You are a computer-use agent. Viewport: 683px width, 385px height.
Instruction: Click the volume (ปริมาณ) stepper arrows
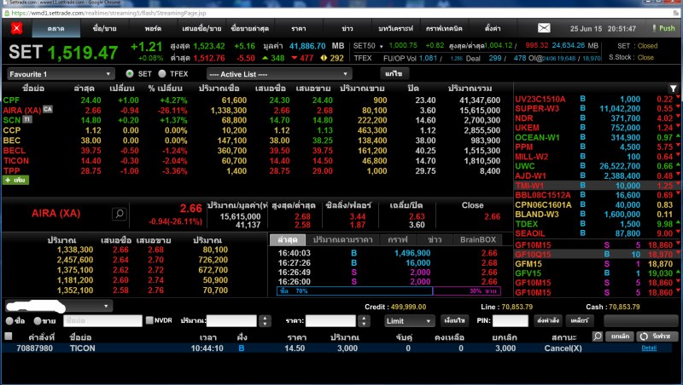[x=265, y=321]
